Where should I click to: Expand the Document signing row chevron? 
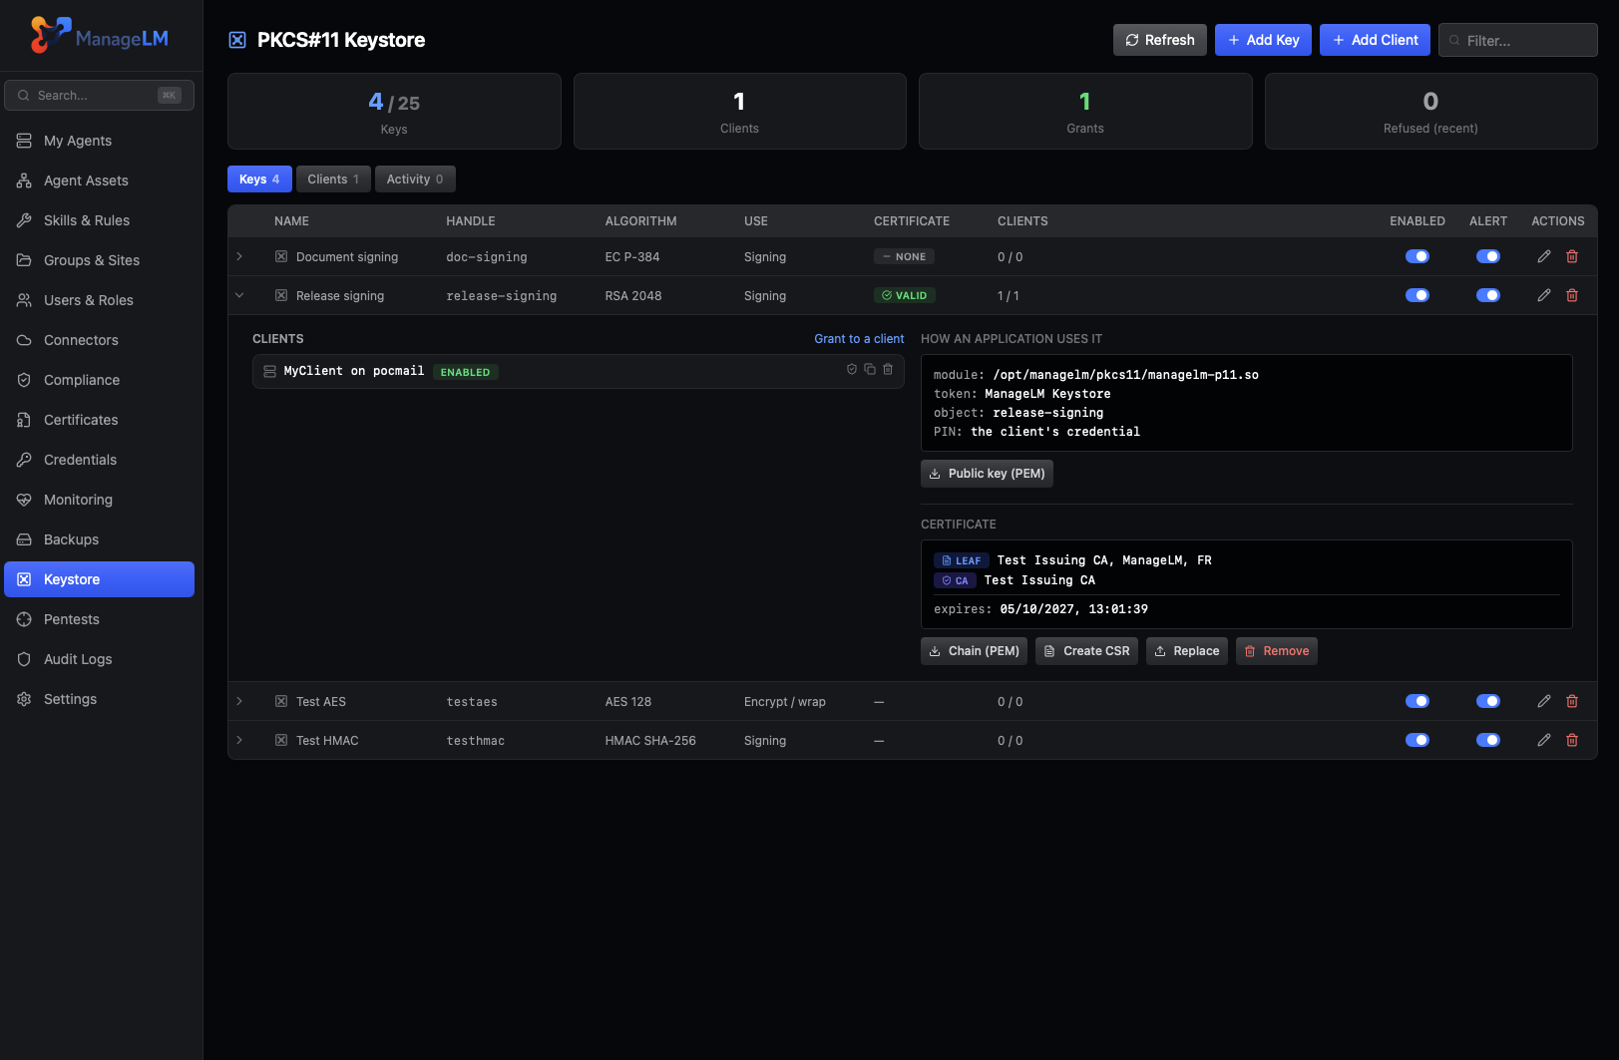239,256
